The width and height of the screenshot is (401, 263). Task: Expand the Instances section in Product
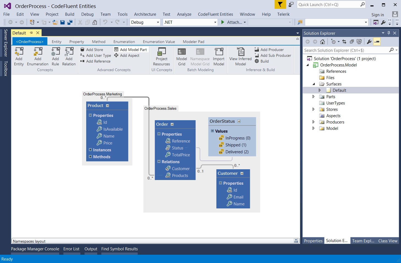(x=90, y=150)
